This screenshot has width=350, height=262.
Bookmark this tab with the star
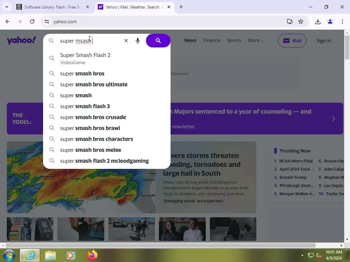click(301, 21)
